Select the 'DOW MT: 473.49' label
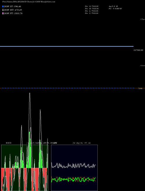Screen dimensions: 145x191 pos(13,10)
